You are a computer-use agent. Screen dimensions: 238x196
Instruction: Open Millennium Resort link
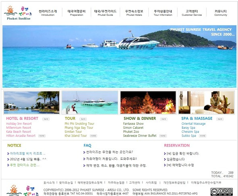point(19,128)
